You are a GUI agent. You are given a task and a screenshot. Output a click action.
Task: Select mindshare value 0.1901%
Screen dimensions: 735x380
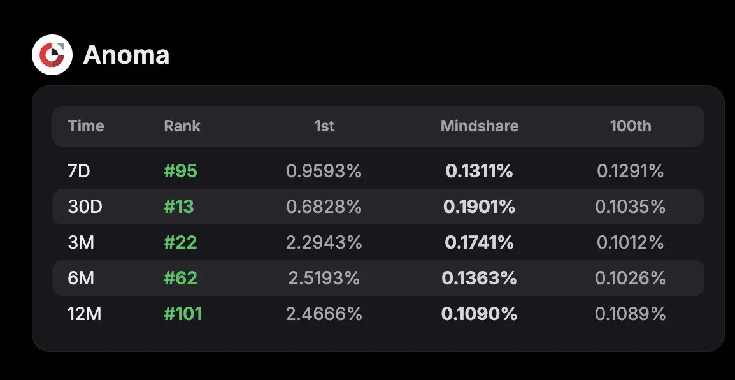[479, 207]
